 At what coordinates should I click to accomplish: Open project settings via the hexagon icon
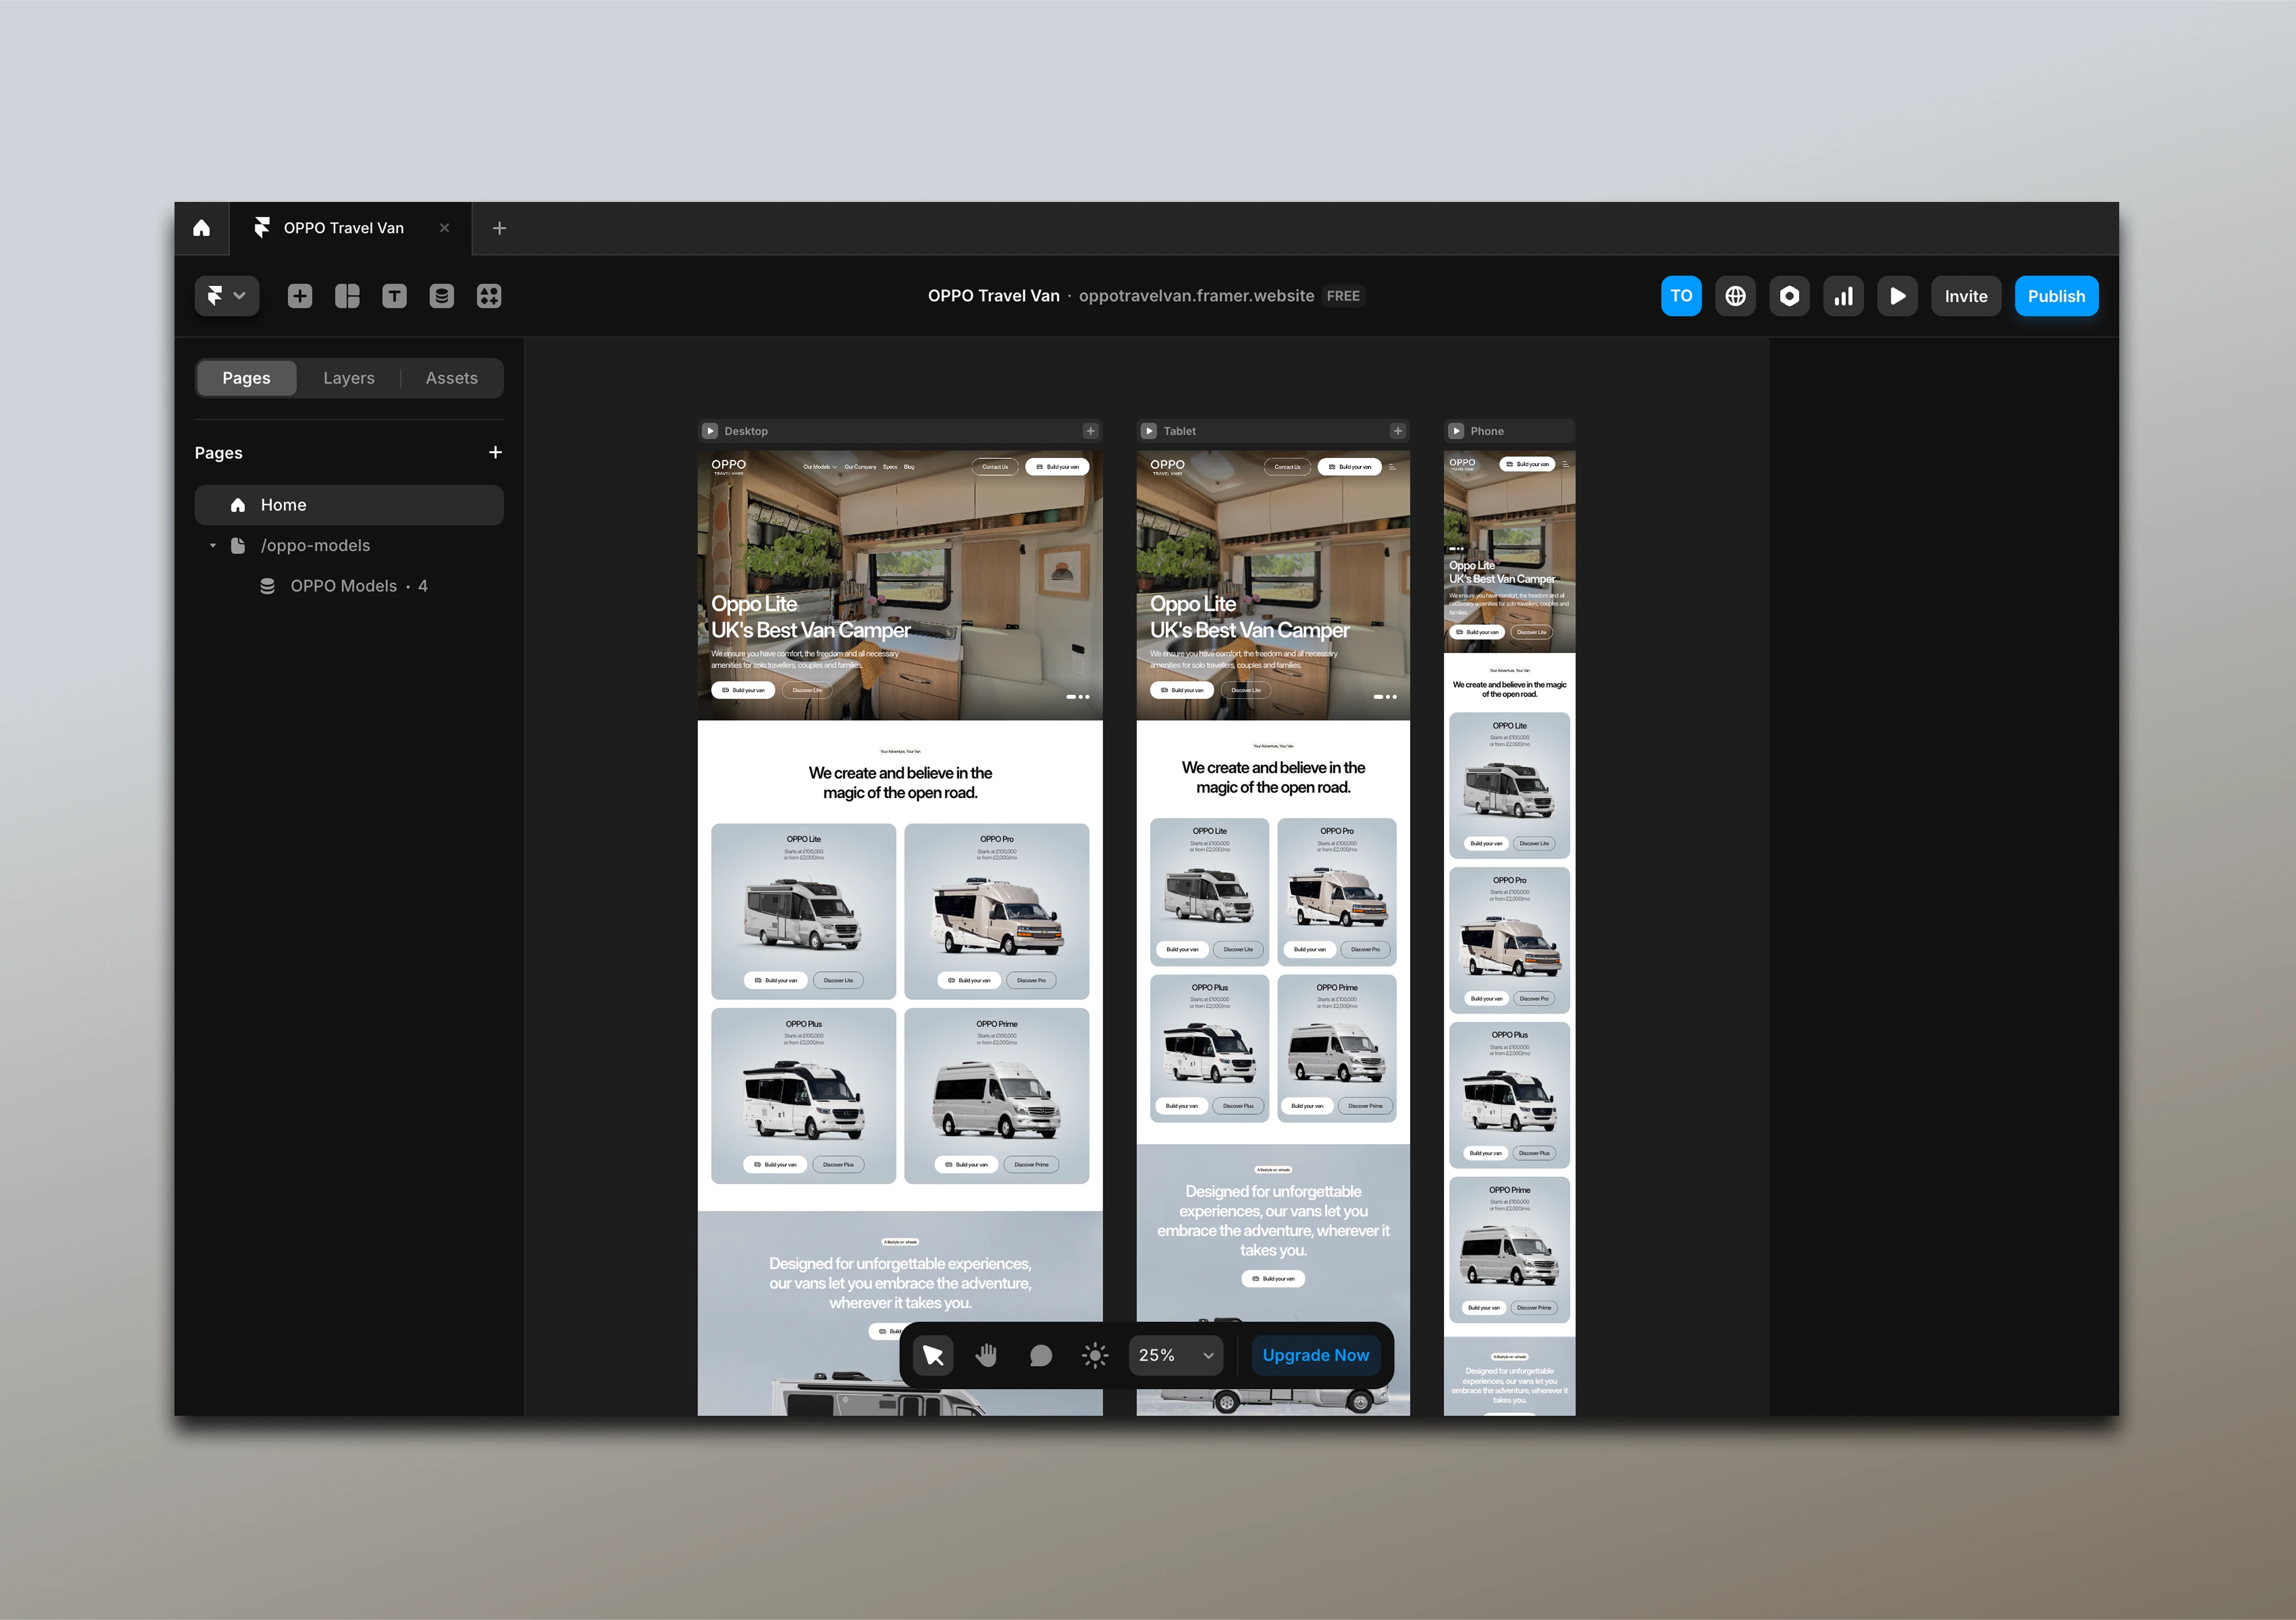point(1789,296)
